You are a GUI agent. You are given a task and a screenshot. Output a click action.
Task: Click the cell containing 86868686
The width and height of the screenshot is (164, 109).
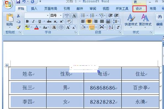103,87
